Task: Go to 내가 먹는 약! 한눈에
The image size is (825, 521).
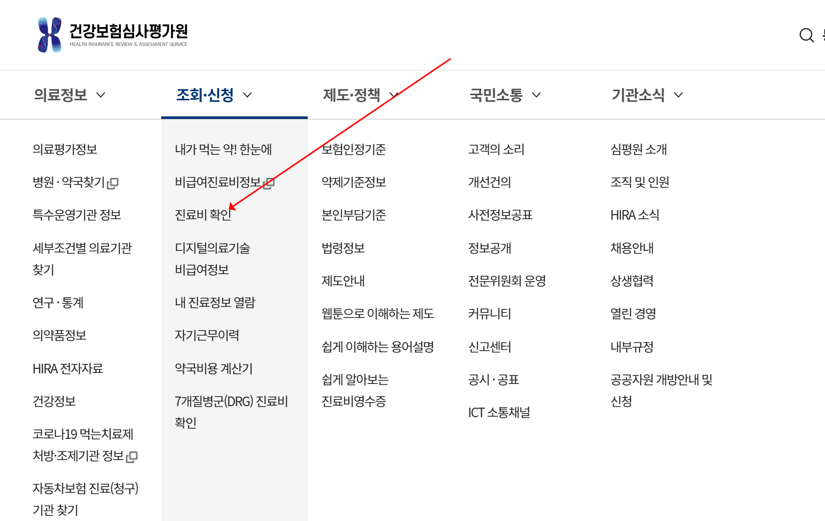Action: [x=223, y=150]
